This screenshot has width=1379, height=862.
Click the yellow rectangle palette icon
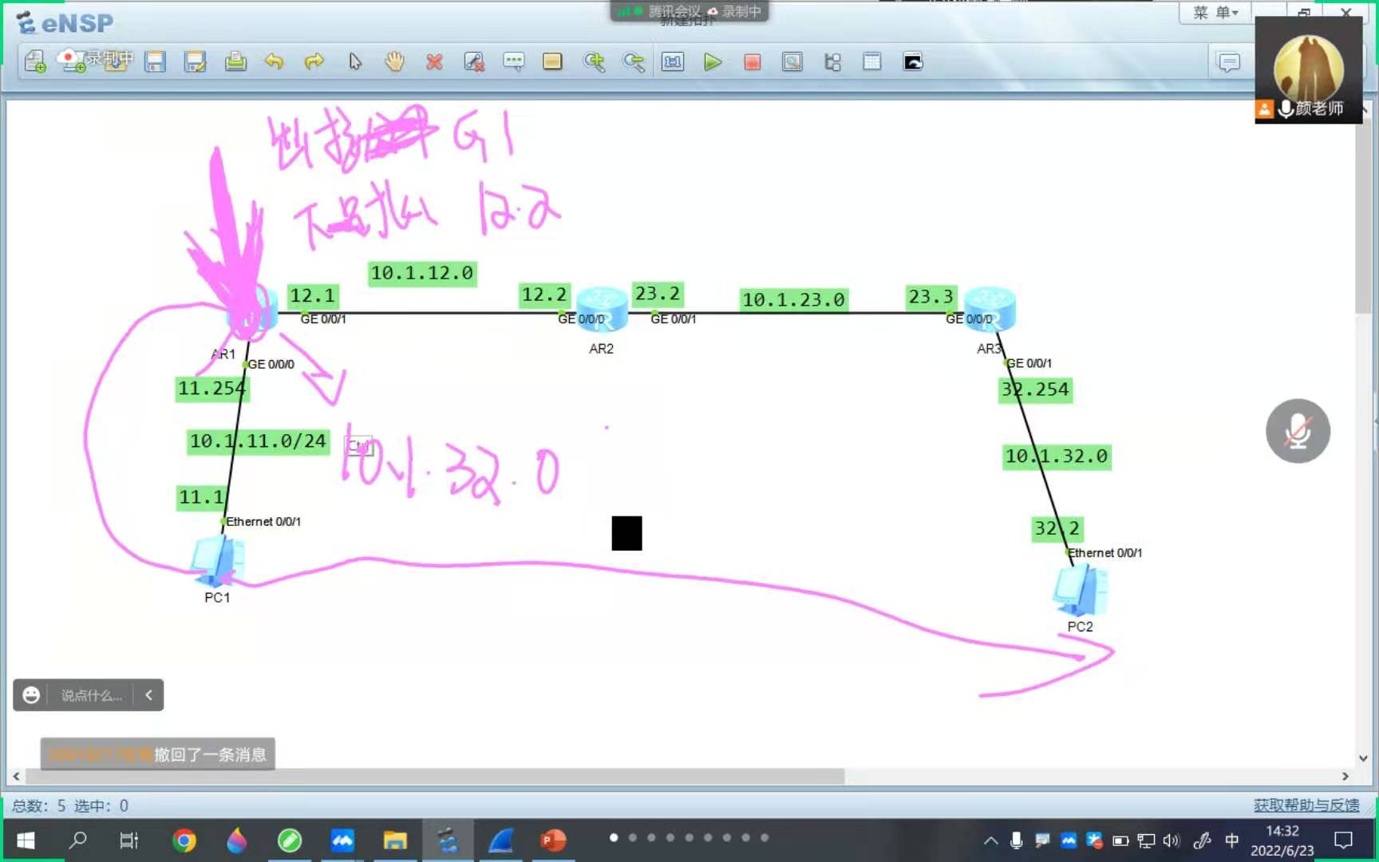552,61
